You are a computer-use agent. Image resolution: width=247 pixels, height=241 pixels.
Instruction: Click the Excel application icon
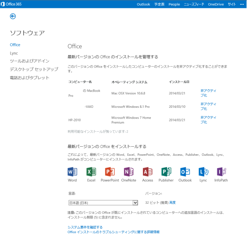point(91,172)
